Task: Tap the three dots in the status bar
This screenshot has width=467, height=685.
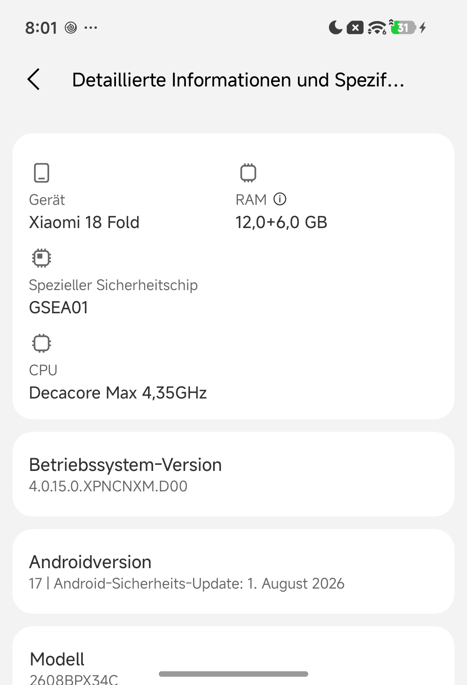Action: pos(91,28)
